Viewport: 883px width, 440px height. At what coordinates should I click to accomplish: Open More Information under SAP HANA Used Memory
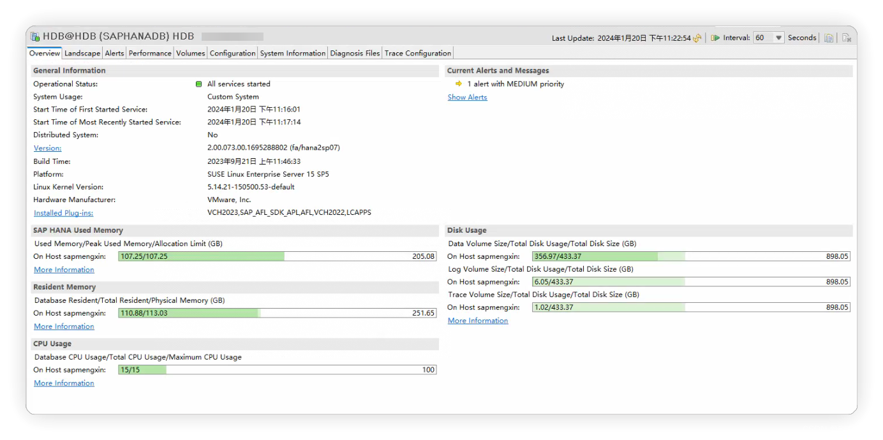coord(64,270)
